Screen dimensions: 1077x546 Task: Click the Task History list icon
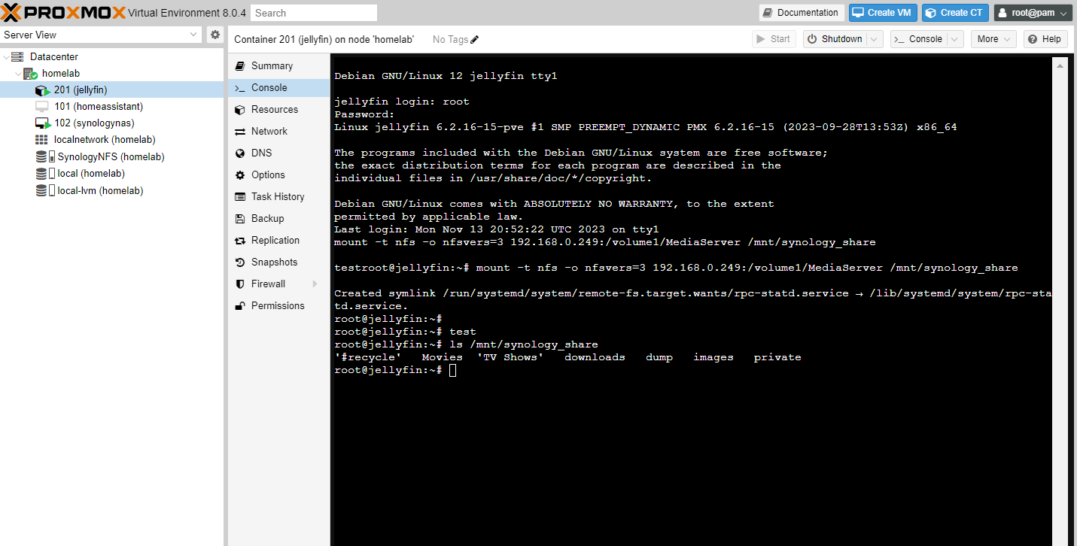click(x=240, y=196)
